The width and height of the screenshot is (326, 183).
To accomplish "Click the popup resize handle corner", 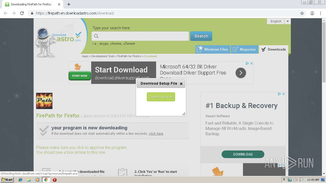I will pos(184,114).
